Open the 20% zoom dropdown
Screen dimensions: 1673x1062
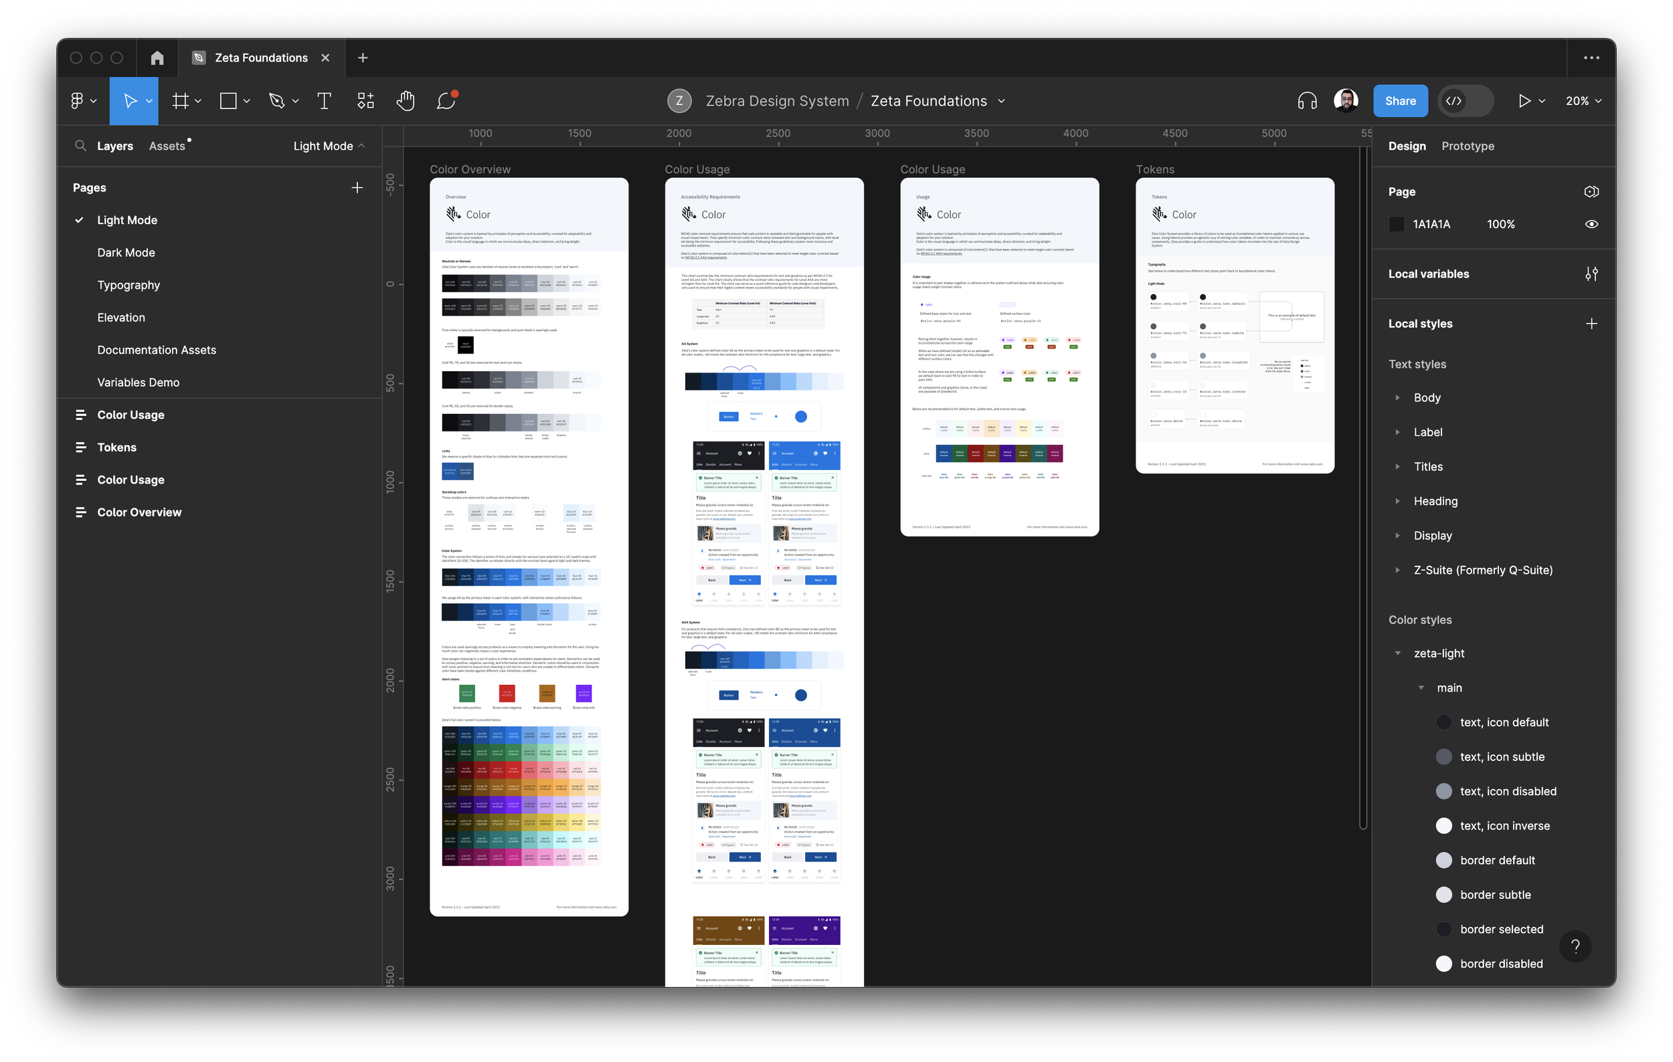coord(1583,102)
